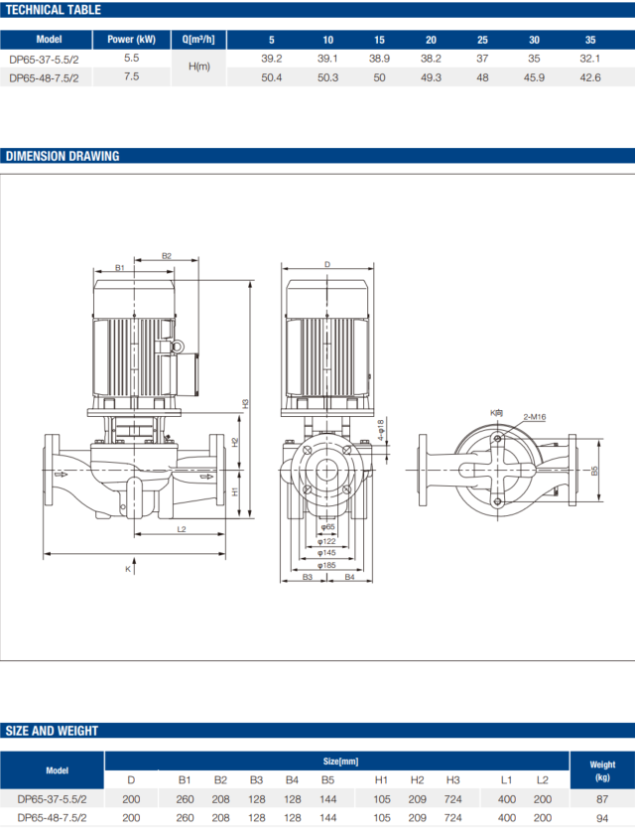
Task: Click the φ185 diameter dimension label
Action: (x=327, y=565)
